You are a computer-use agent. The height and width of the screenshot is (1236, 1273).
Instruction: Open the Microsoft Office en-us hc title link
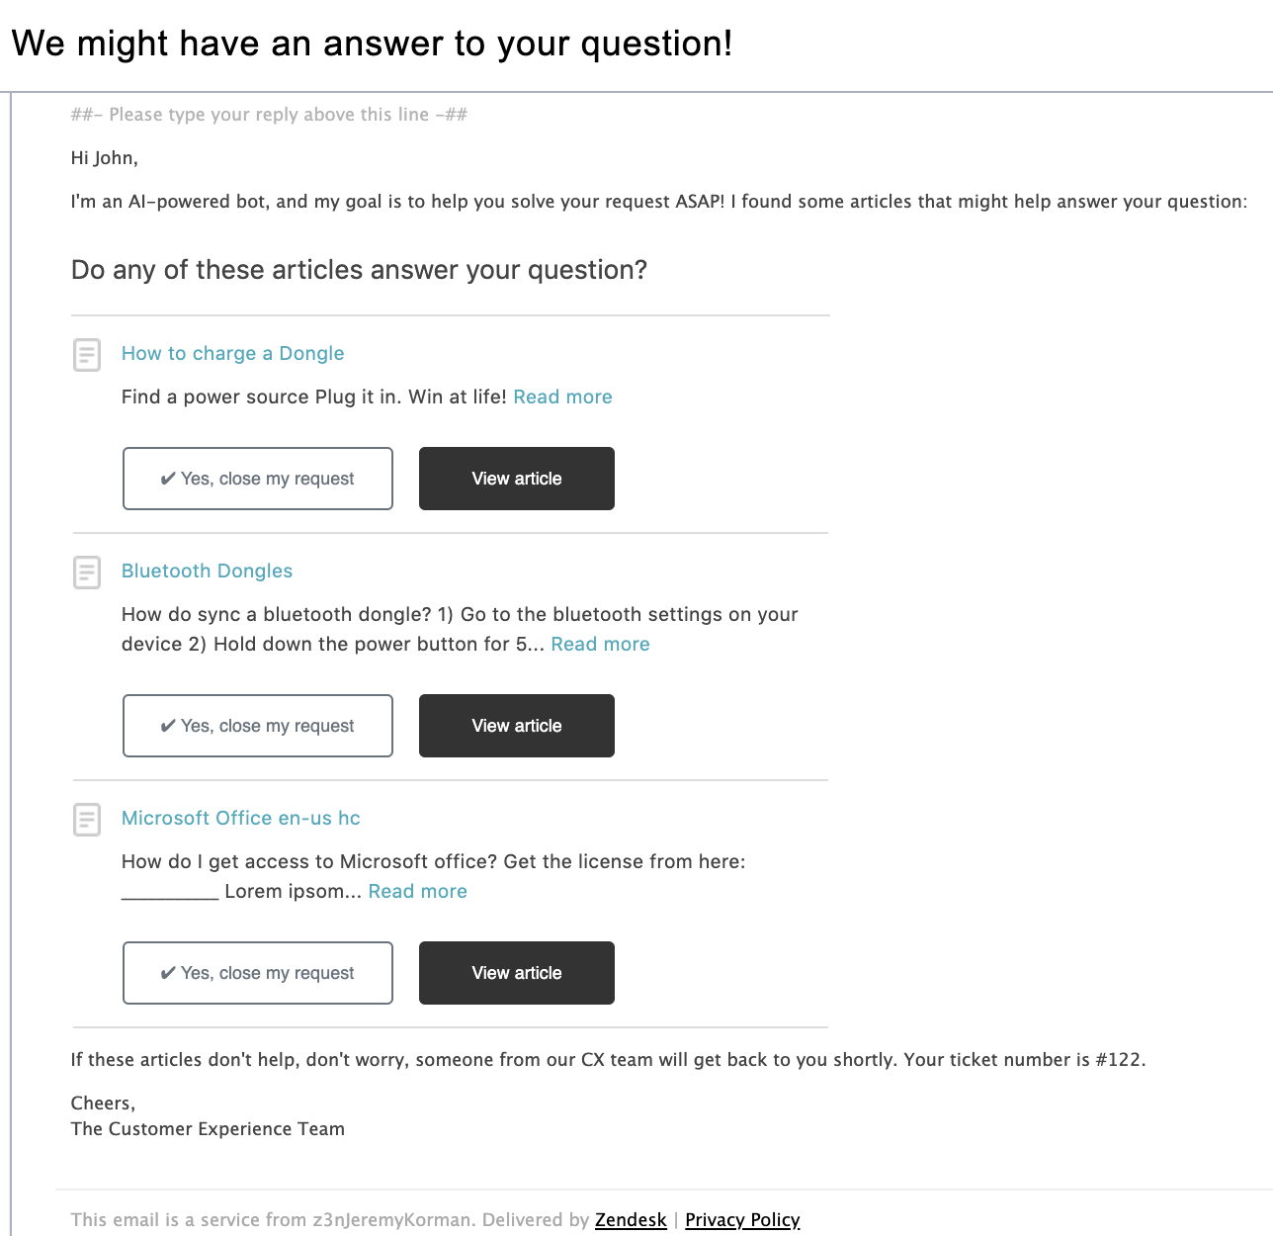tap(240, 819)
